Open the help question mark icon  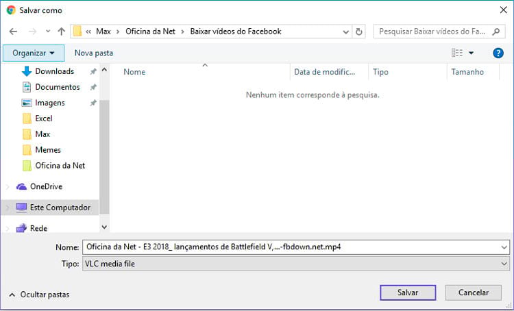pyautogui.click(x=498, y=53)
